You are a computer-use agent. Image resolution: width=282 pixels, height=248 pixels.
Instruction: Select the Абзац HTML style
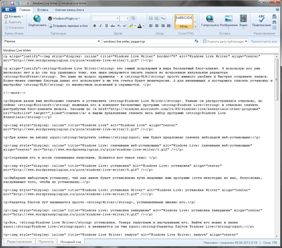(x=184, y=22)
